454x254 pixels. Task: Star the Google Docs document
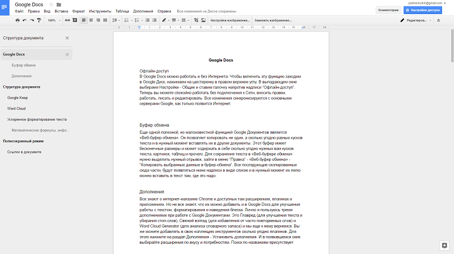[51, 5]
